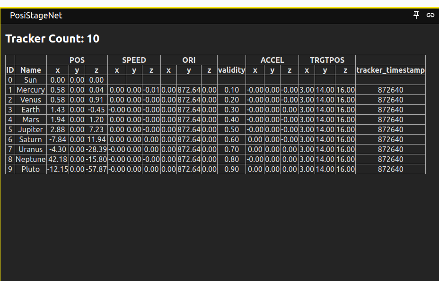Image resolution: width=439 pixels, height=281 pixels.
Task: Click the POS column header
Action: tap(77, 60)
